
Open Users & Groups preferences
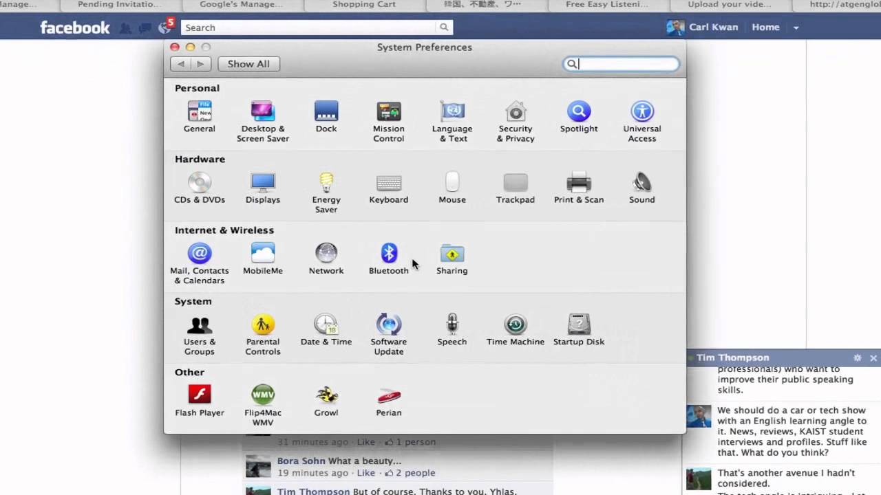tap(200, 334)
